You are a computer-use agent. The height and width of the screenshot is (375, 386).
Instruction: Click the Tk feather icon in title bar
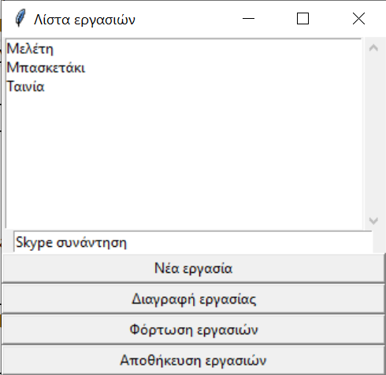click(x=20, y=18)
